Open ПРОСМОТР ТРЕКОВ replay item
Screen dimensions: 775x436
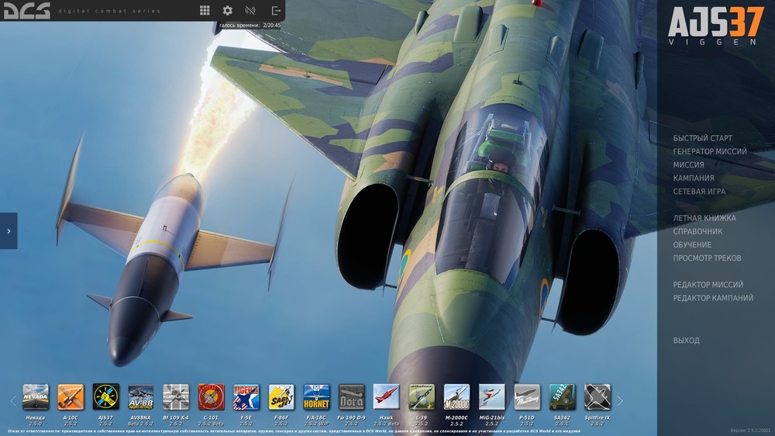(x=707, y=258)
